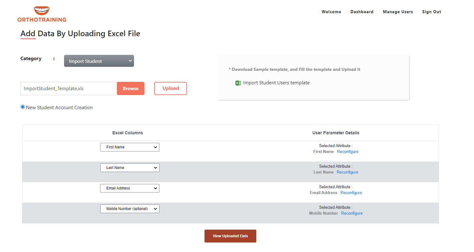The height and width of the screenshot is (252, 474).
Task: Click the View Uploaded Data button
Action: click(x=230, y=236)
